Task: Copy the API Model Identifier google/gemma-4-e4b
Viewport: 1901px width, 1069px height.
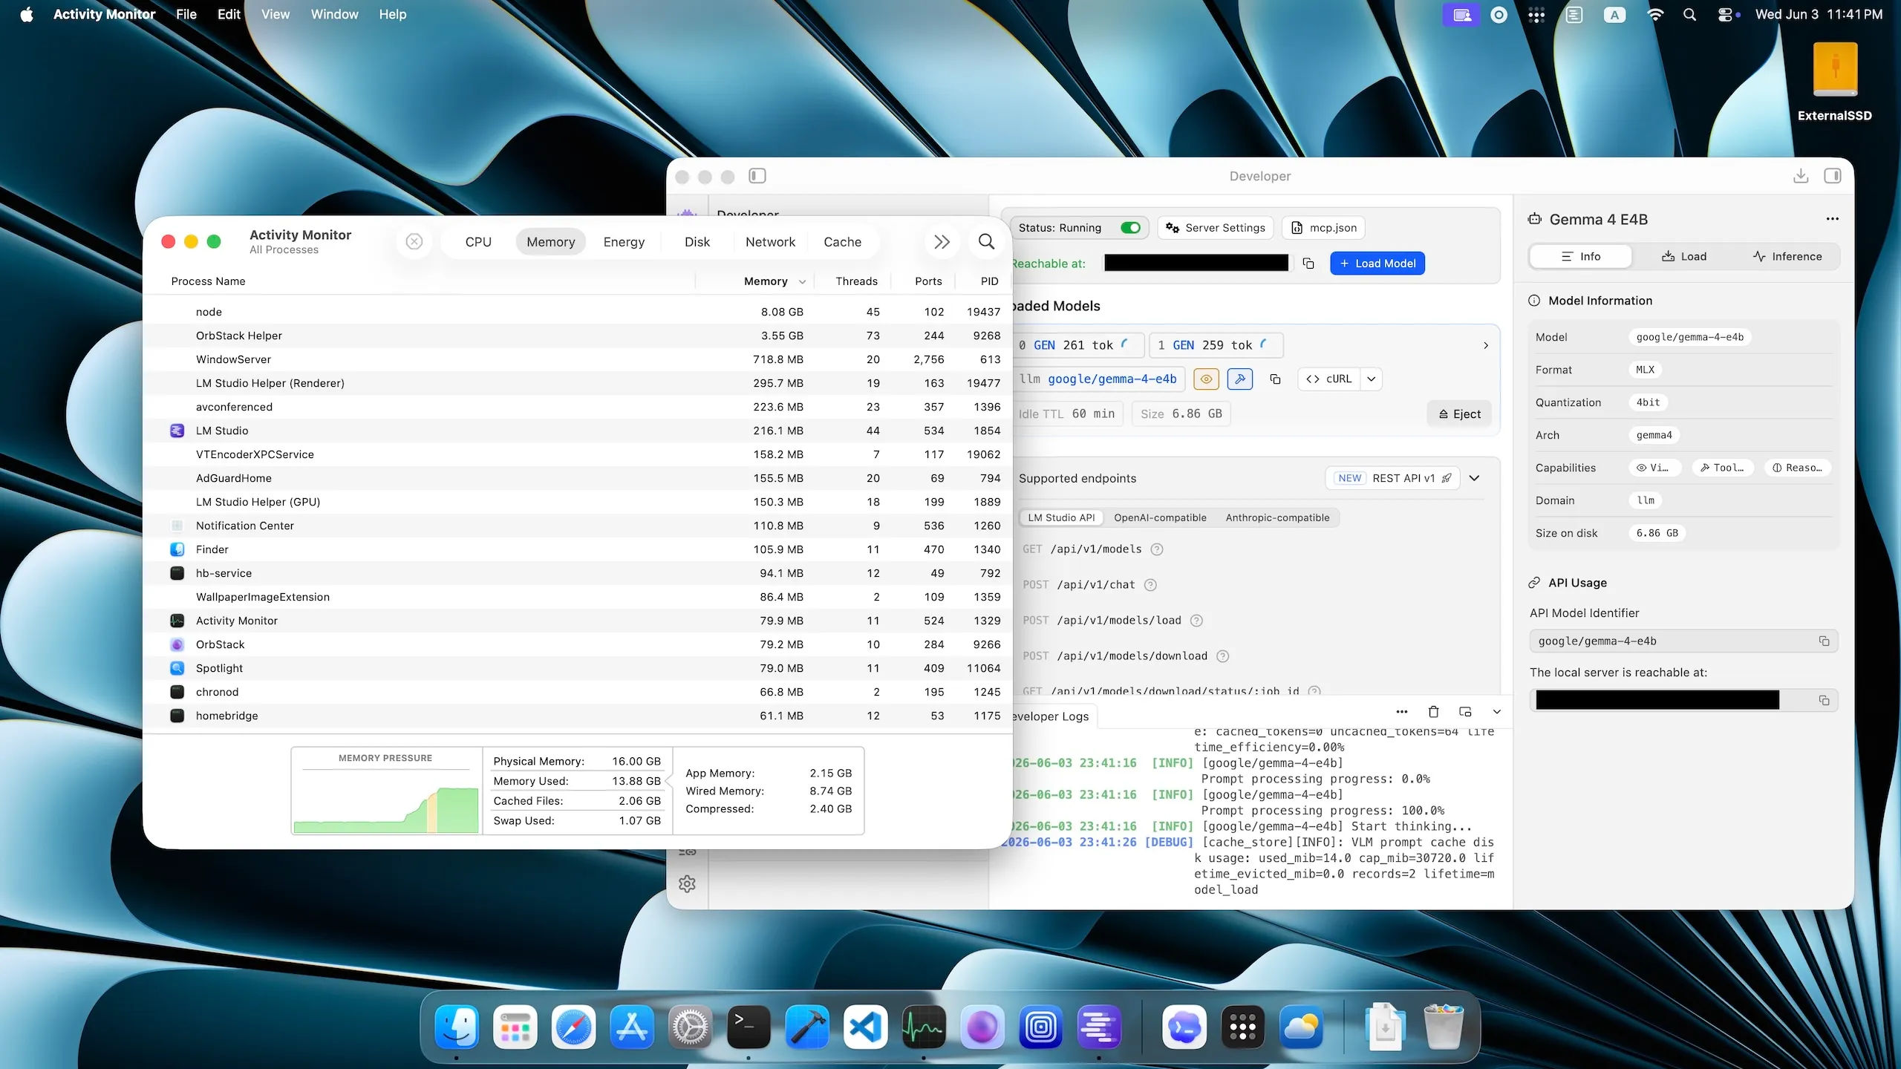Action: (x=1824, y=641)
